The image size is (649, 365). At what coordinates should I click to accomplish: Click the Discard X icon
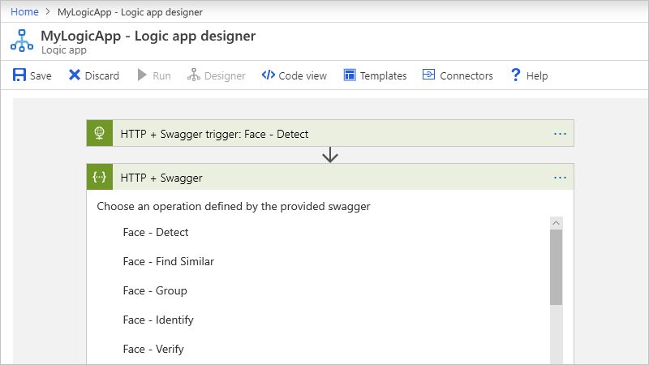pyautogui.click(x=75, y=75)
